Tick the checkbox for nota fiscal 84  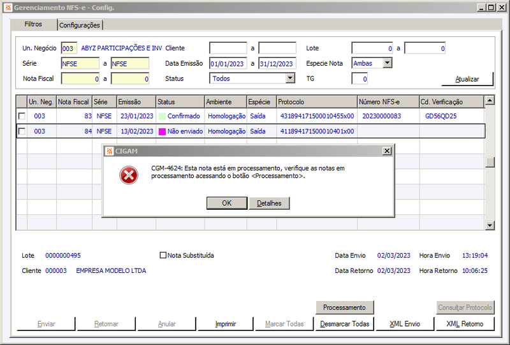(22, 131)
